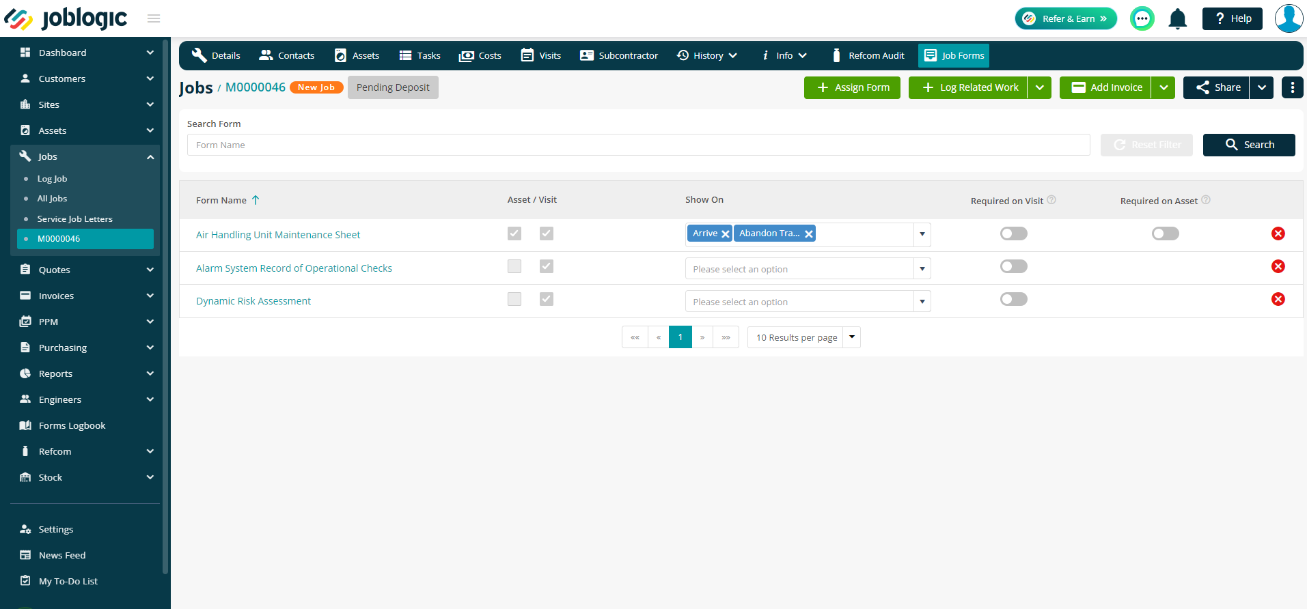Switch to the Assets tab

(x=357, y=55)
